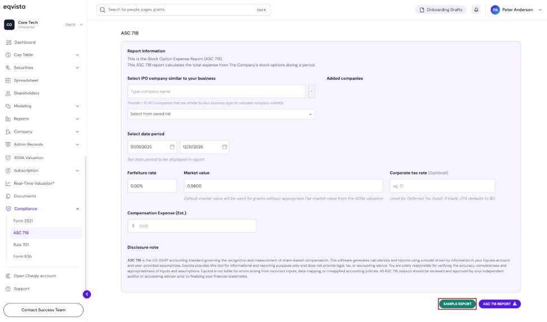Image resolution: width=547 pixels, height=322 pixels.
Task: Click the Open Cheqly account link
Action: tap(35, 276)
